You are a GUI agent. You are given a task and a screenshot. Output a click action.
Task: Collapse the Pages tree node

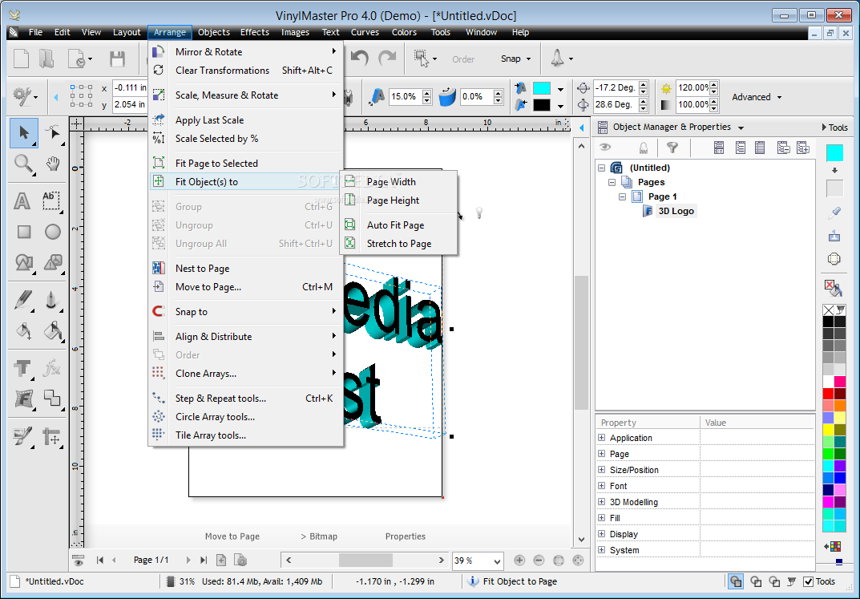(612, 182)
